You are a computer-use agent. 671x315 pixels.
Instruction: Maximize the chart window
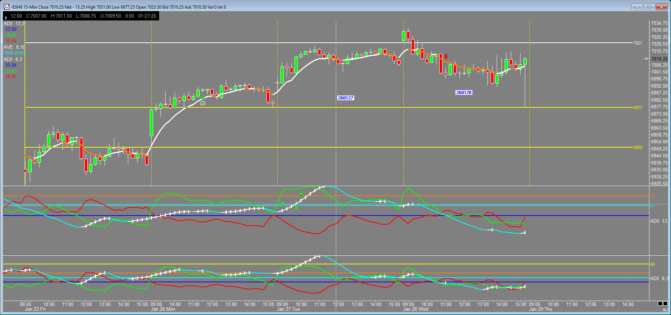point(649,7)
